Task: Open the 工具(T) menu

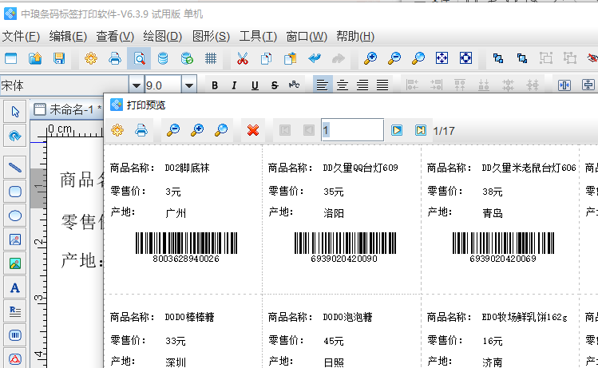Action: click(x=258, y=36)
